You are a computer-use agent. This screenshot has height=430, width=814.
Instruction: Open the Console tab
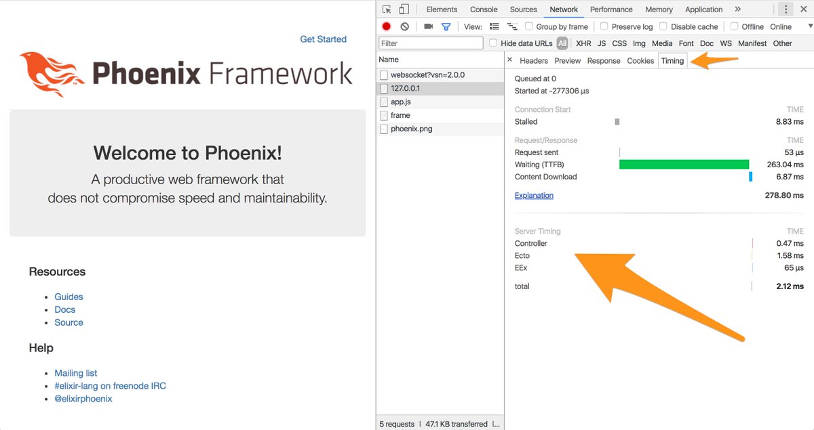(484, 9)
